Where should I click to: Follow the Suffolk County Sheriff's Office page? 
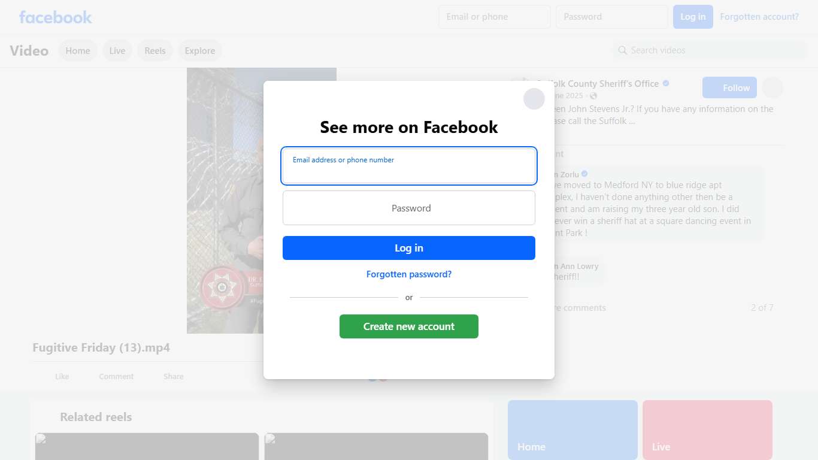coord(729,87)
